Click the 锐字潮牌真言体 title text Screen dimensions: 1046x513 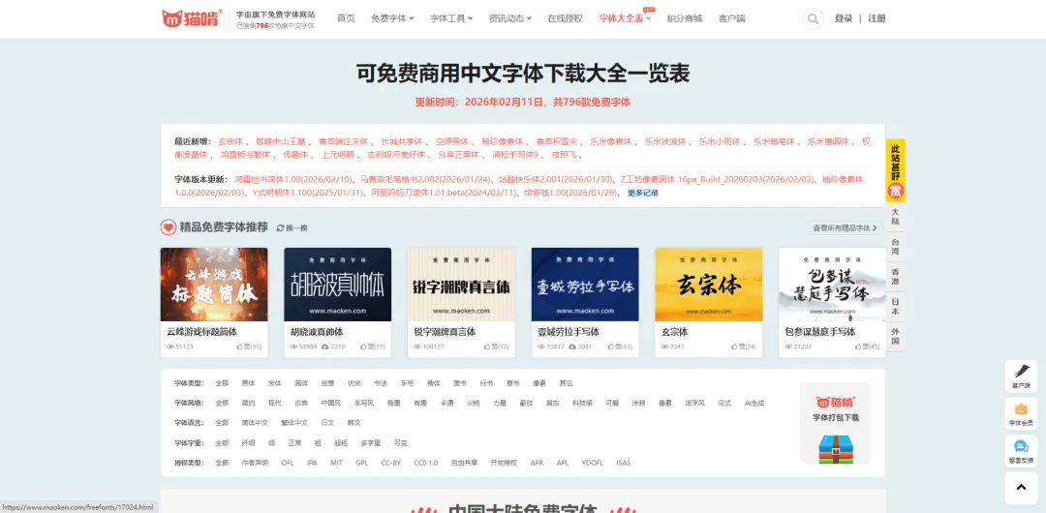tap(445, 332)
